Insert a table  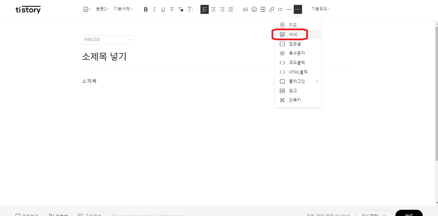tap(263, 9)
